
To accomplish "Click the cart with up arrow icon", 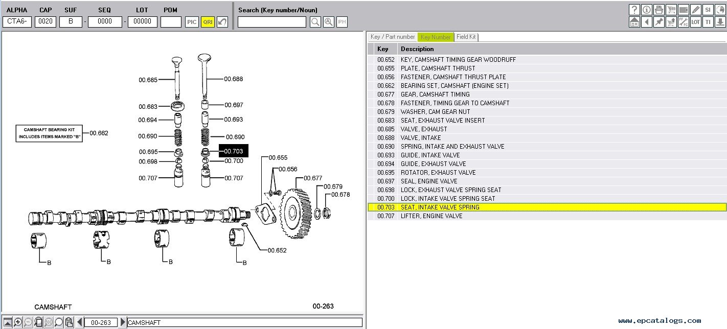I will pos(671,22).
